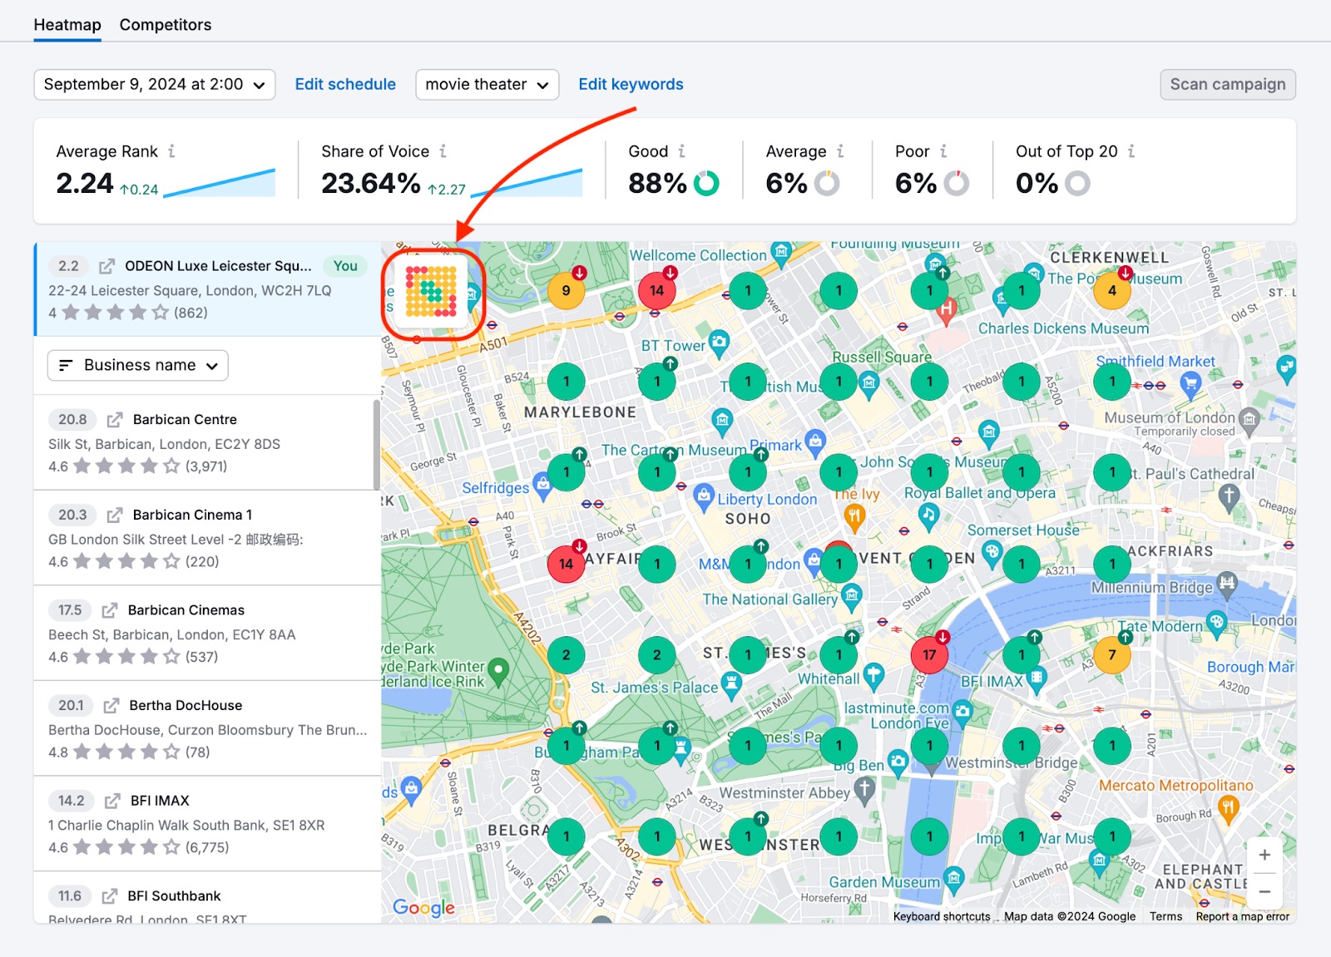Open the September 9, 2024 date dropdown
This screenshot has width=1331, height=957.
[x=155, y=85]
